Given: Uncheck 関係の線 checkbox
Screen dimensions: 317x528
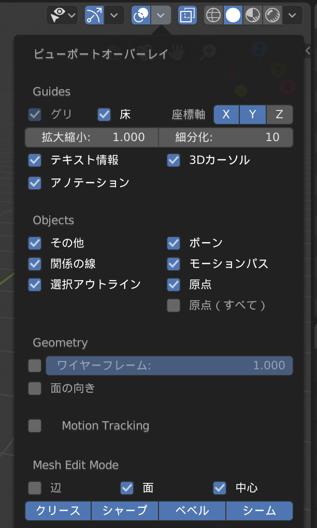Looking at the screenshot, I should (35, 264).
